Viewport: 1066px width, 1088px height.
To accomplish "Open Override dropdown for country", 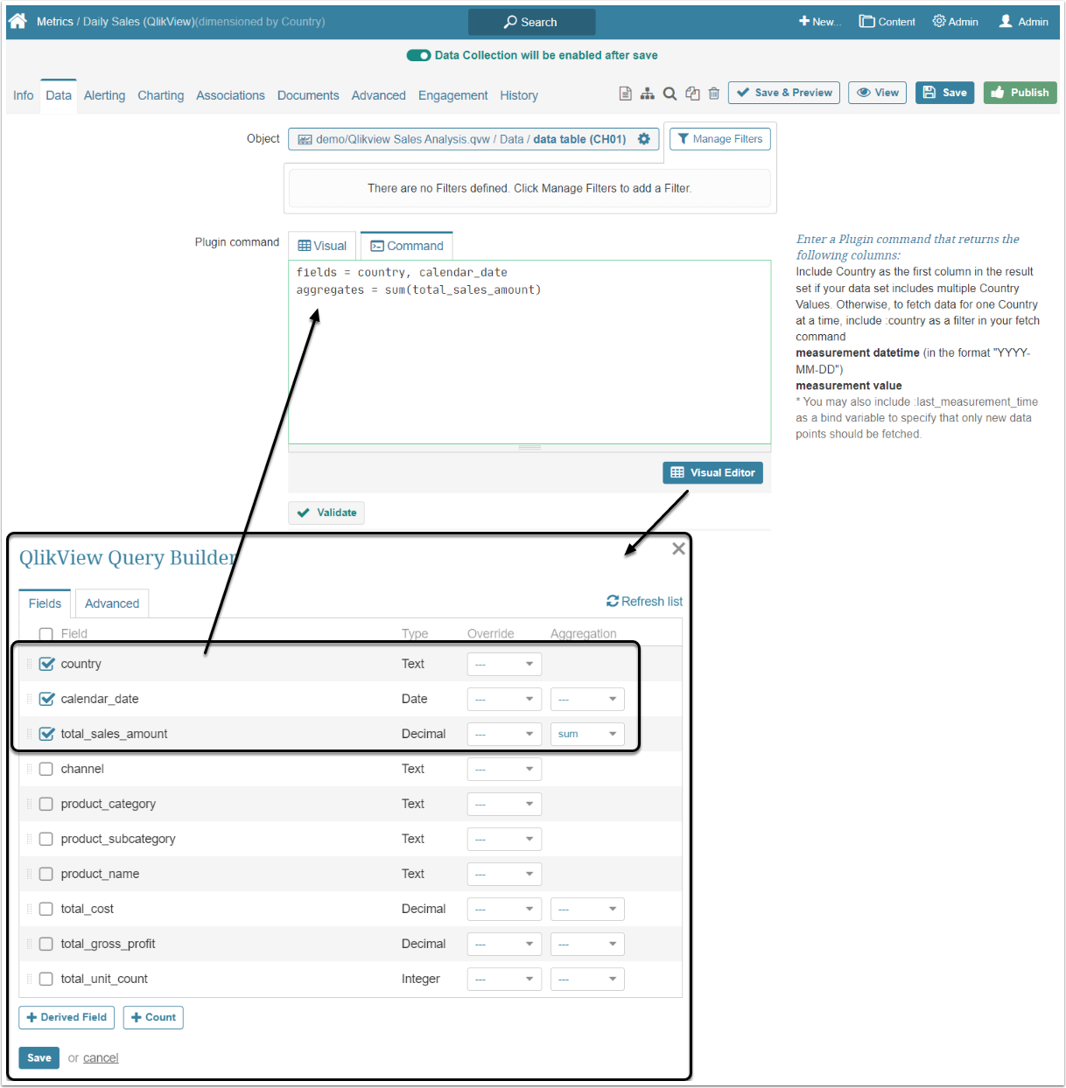I will coord(504,664).
